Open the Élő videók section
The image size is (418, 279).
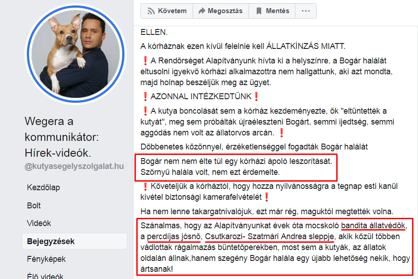(x=45, y=276)
